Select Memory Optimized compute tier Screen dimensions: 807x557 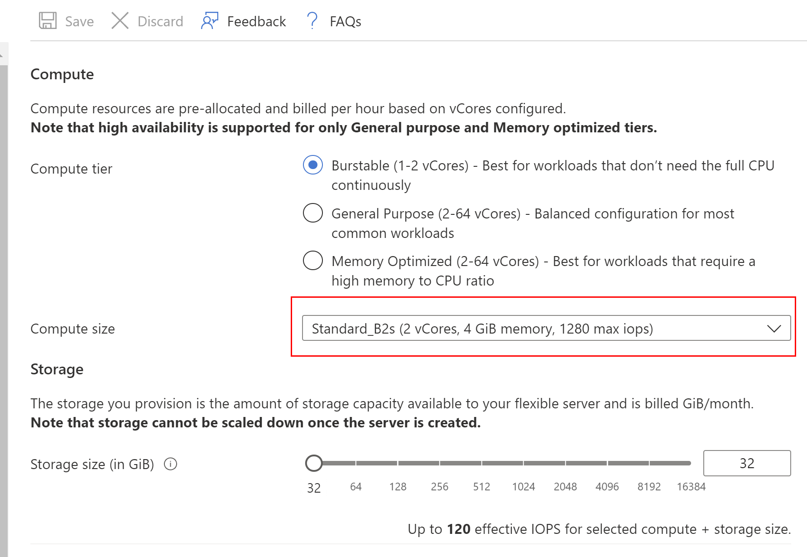pyautogui.click(x=313, y=261)
